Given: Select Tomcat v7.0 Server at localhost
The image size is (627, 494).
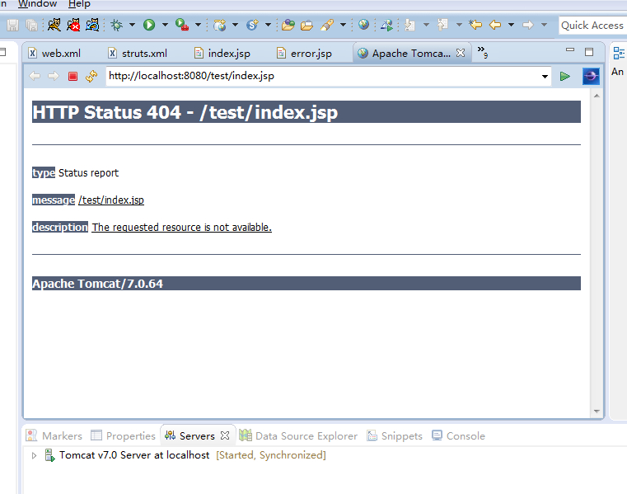Looking at the screenshot, I should (x=134, y=455).
